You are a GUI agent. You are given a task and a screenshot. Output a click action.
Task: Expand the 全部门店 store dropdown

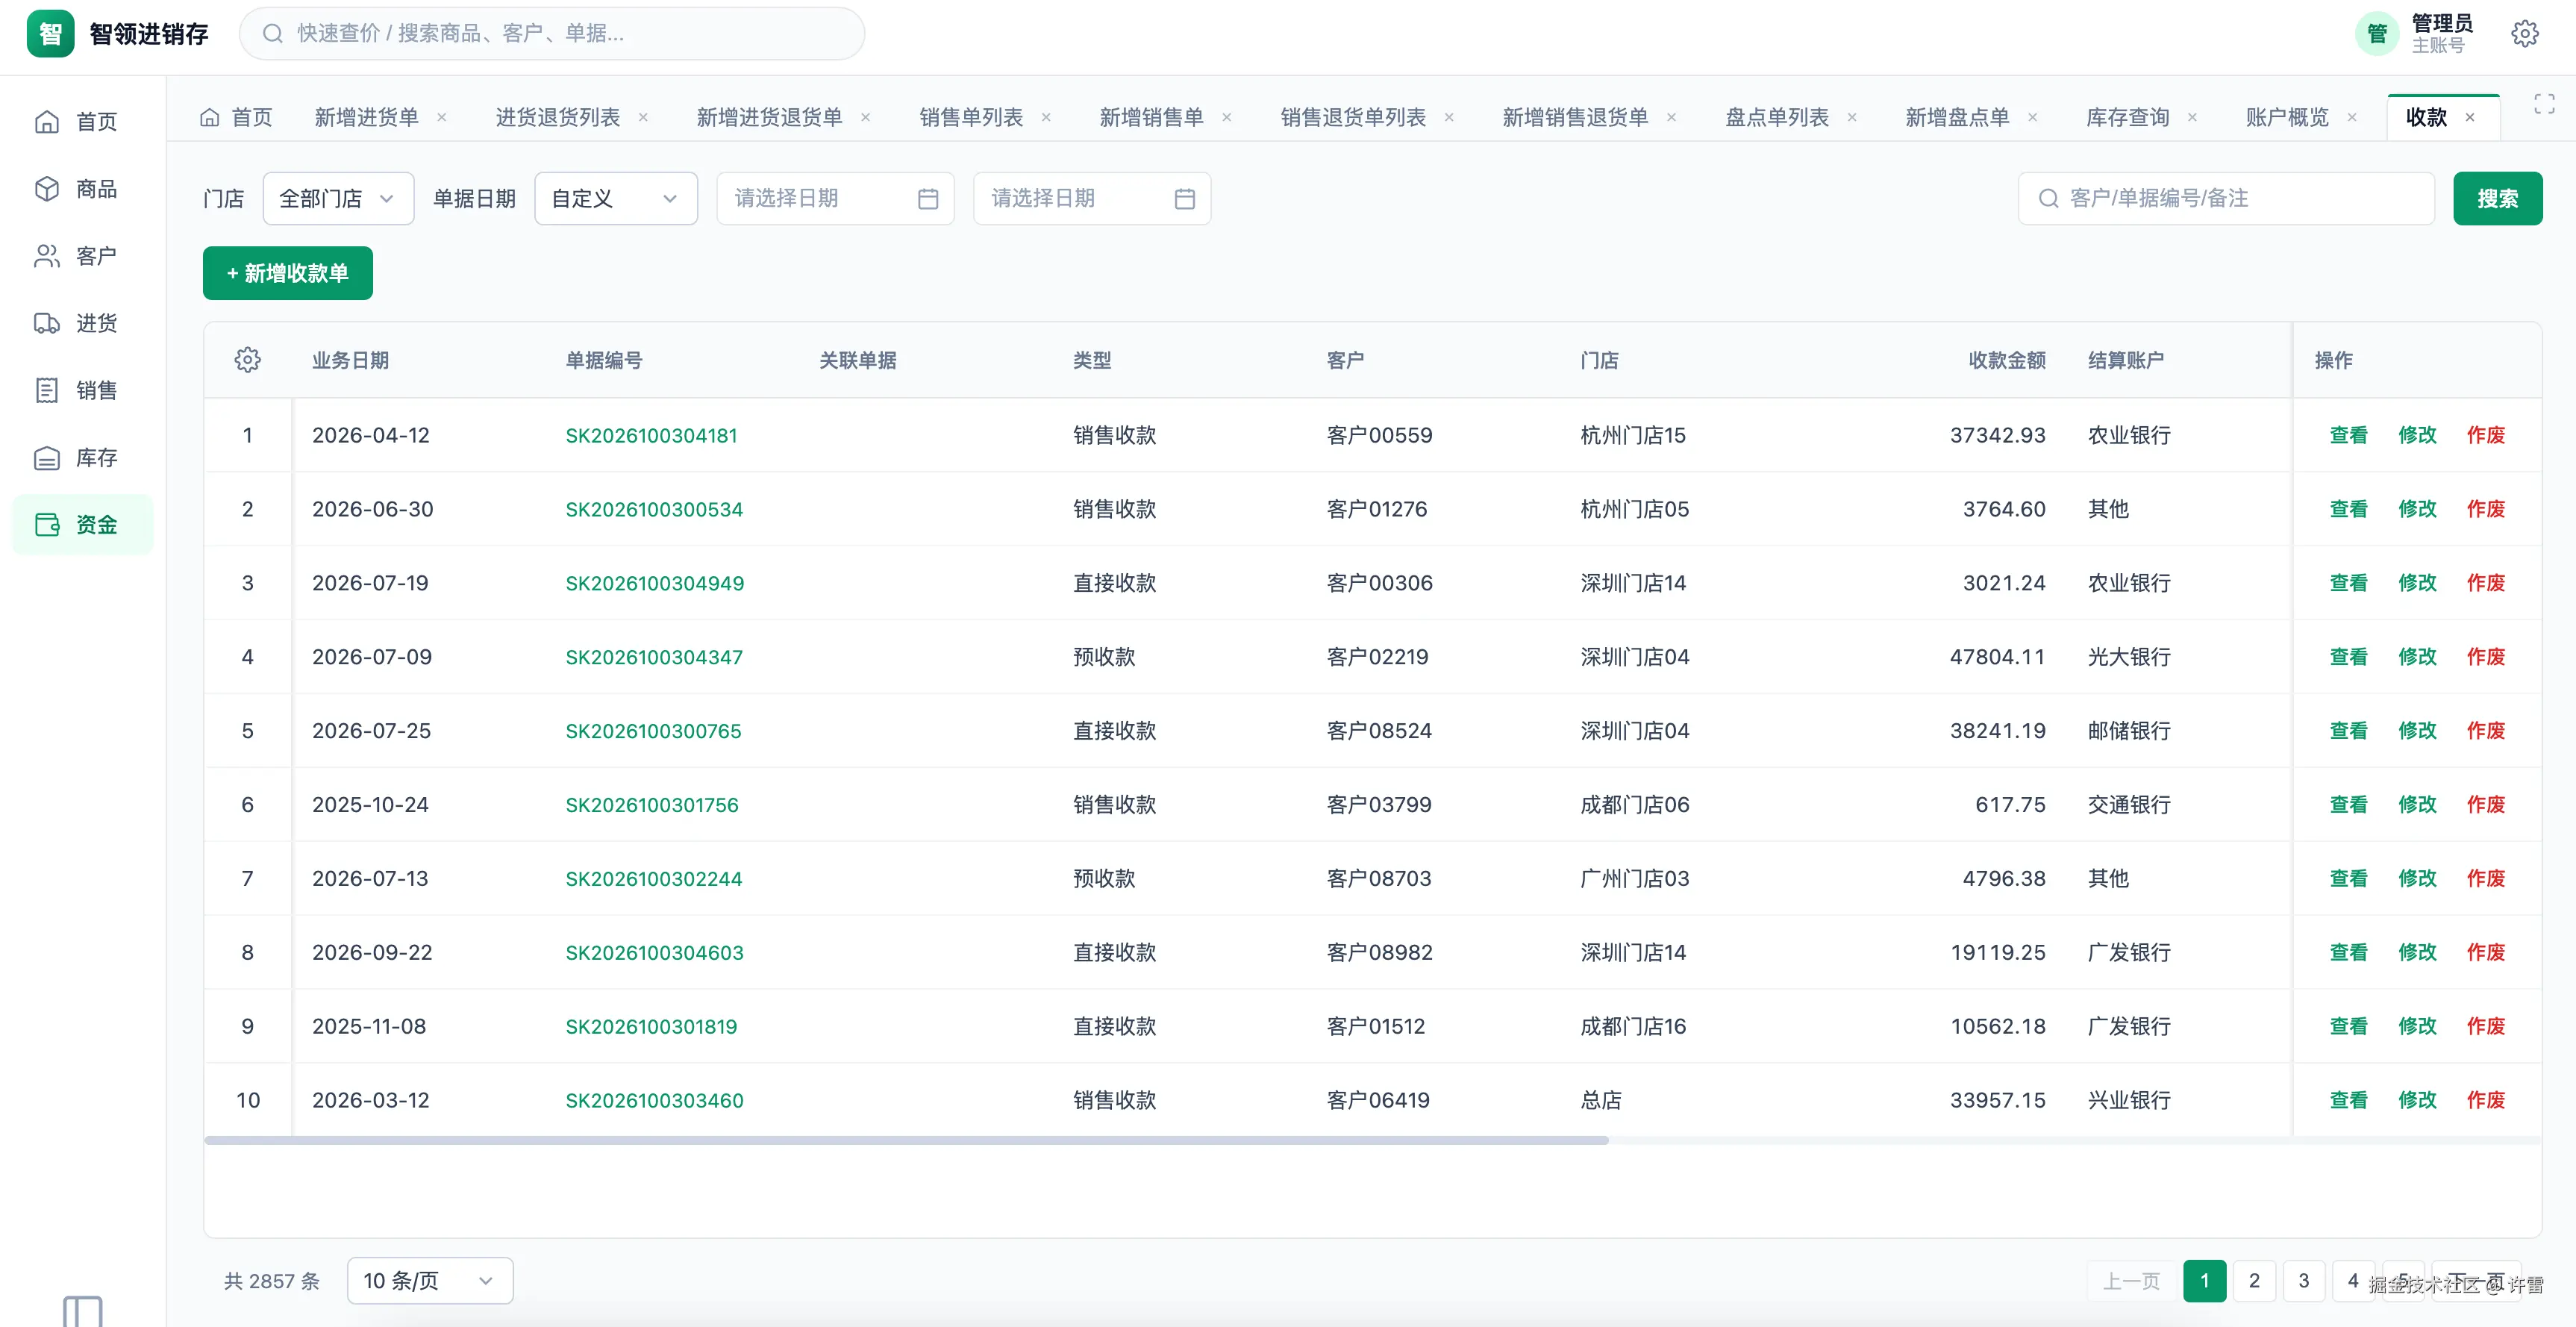[338, 198]
